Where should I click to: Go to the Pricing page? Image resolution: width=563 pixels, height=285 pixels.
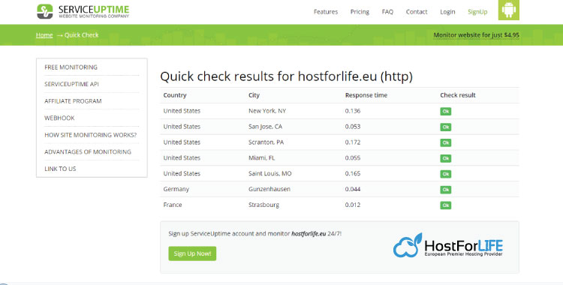[x=360, y=12]
